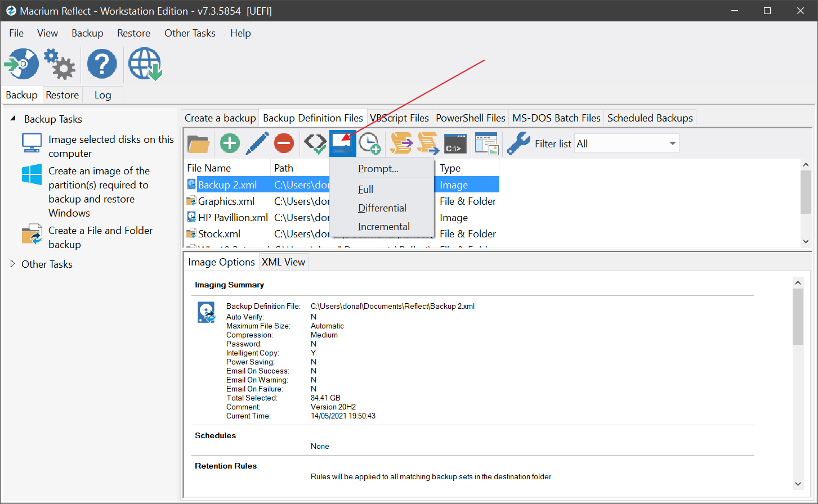Screen dimensions: 818x504
Task: Choose Prompt... from the dropdown menu
Action: click(382, 169)
